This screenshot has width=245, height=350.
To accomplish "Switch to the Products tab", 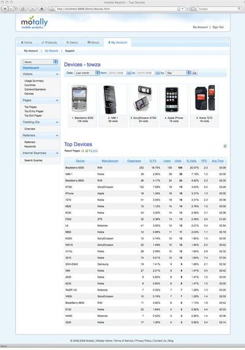I will click(49, 42).
